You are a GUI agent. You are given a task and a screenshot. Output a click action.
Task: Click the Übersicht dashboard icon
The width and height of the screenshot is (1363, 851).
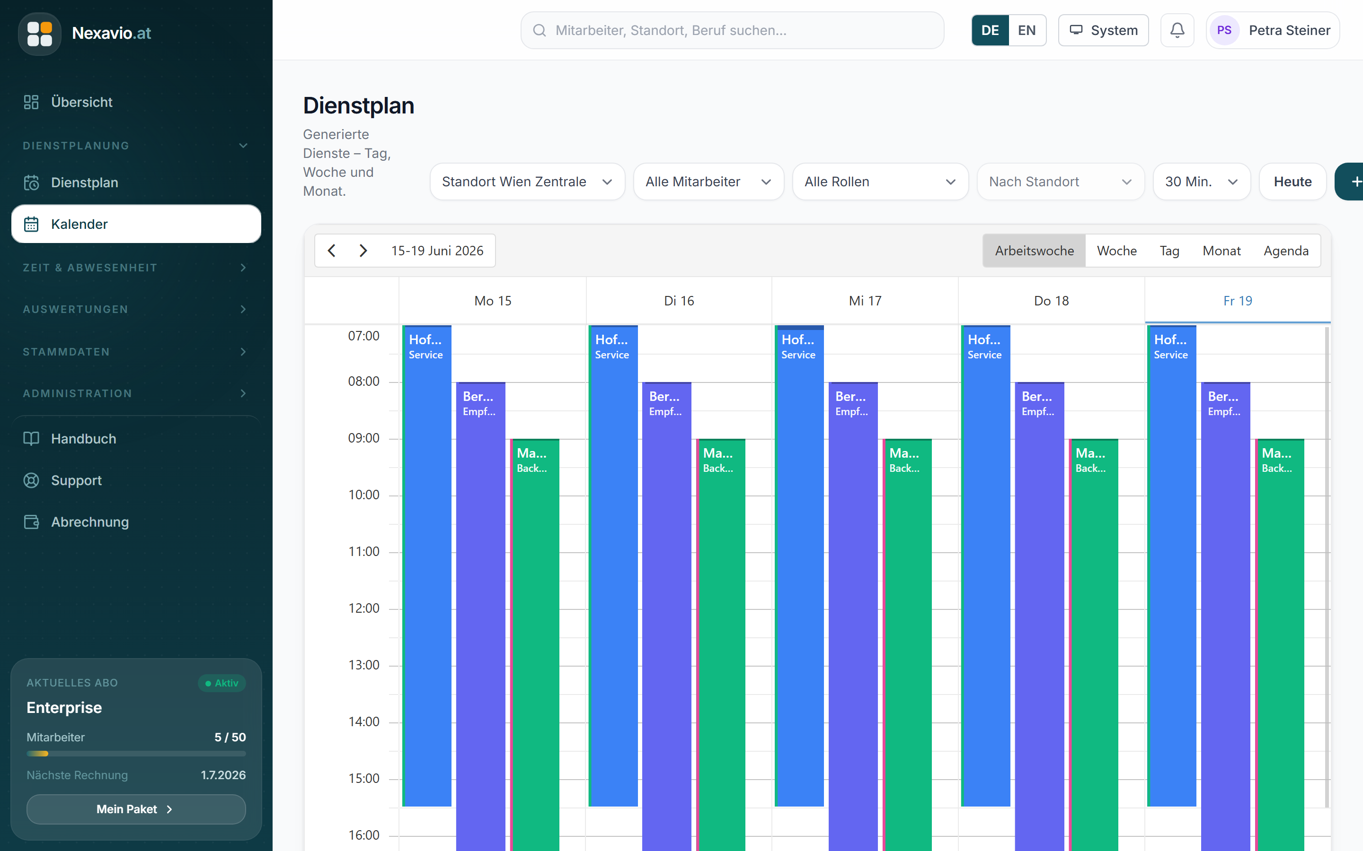[31, 102]
